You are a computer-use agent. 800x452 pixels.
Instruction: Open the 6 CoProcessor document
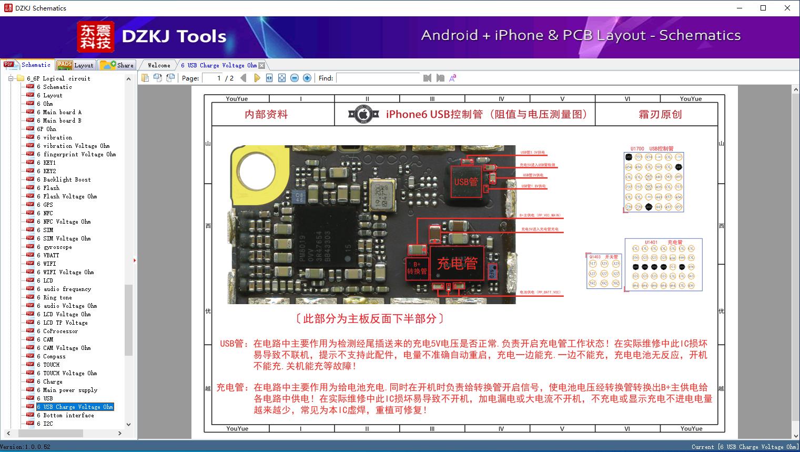click(x=57, y=331)
